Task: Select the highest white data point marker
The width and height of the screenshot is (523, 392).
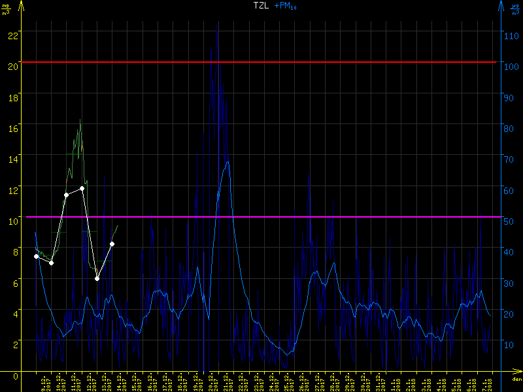Action: (x=82, y=188)
